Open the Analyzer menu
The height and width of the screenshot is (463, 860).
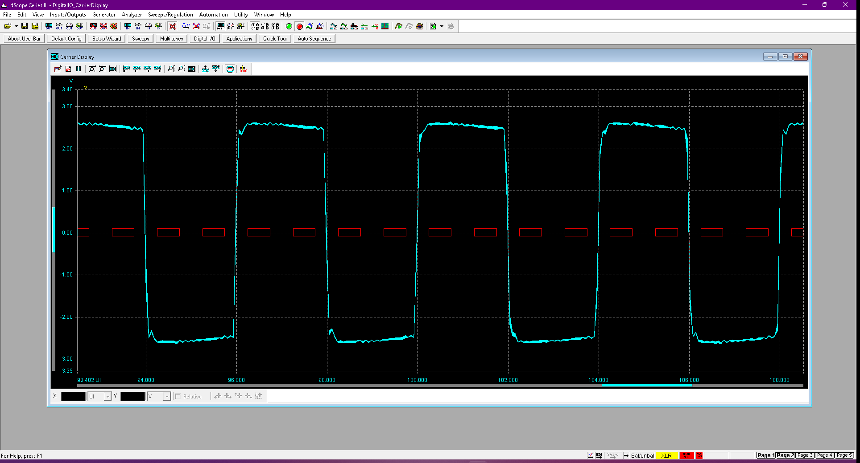point(132,15)
